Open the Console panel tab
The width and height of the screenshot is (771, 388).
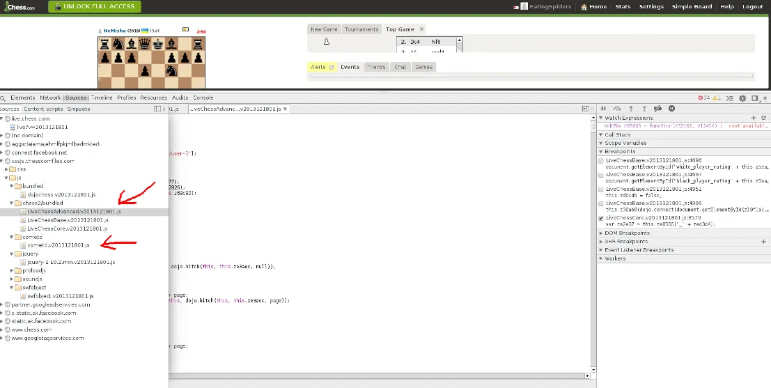(203, 98)
